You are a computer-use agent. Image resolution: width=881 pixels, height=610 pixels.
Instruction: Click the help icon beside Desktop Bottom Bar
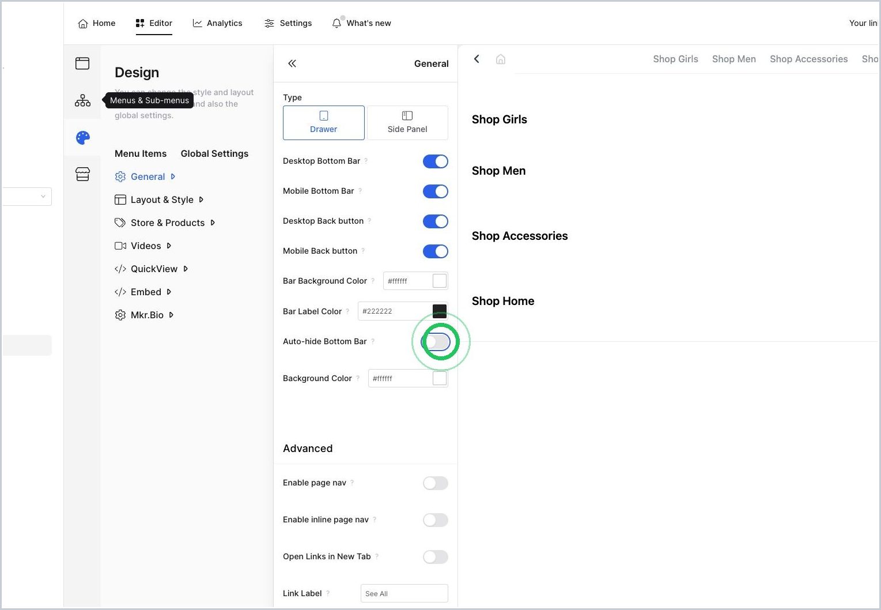(366, 161)
